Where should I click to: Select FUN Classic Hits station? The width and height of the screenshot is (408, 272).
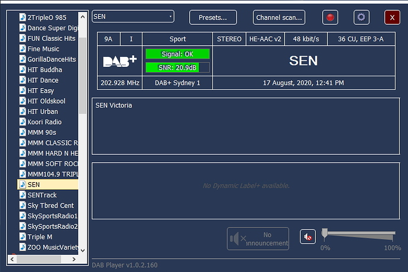[47, 38]
